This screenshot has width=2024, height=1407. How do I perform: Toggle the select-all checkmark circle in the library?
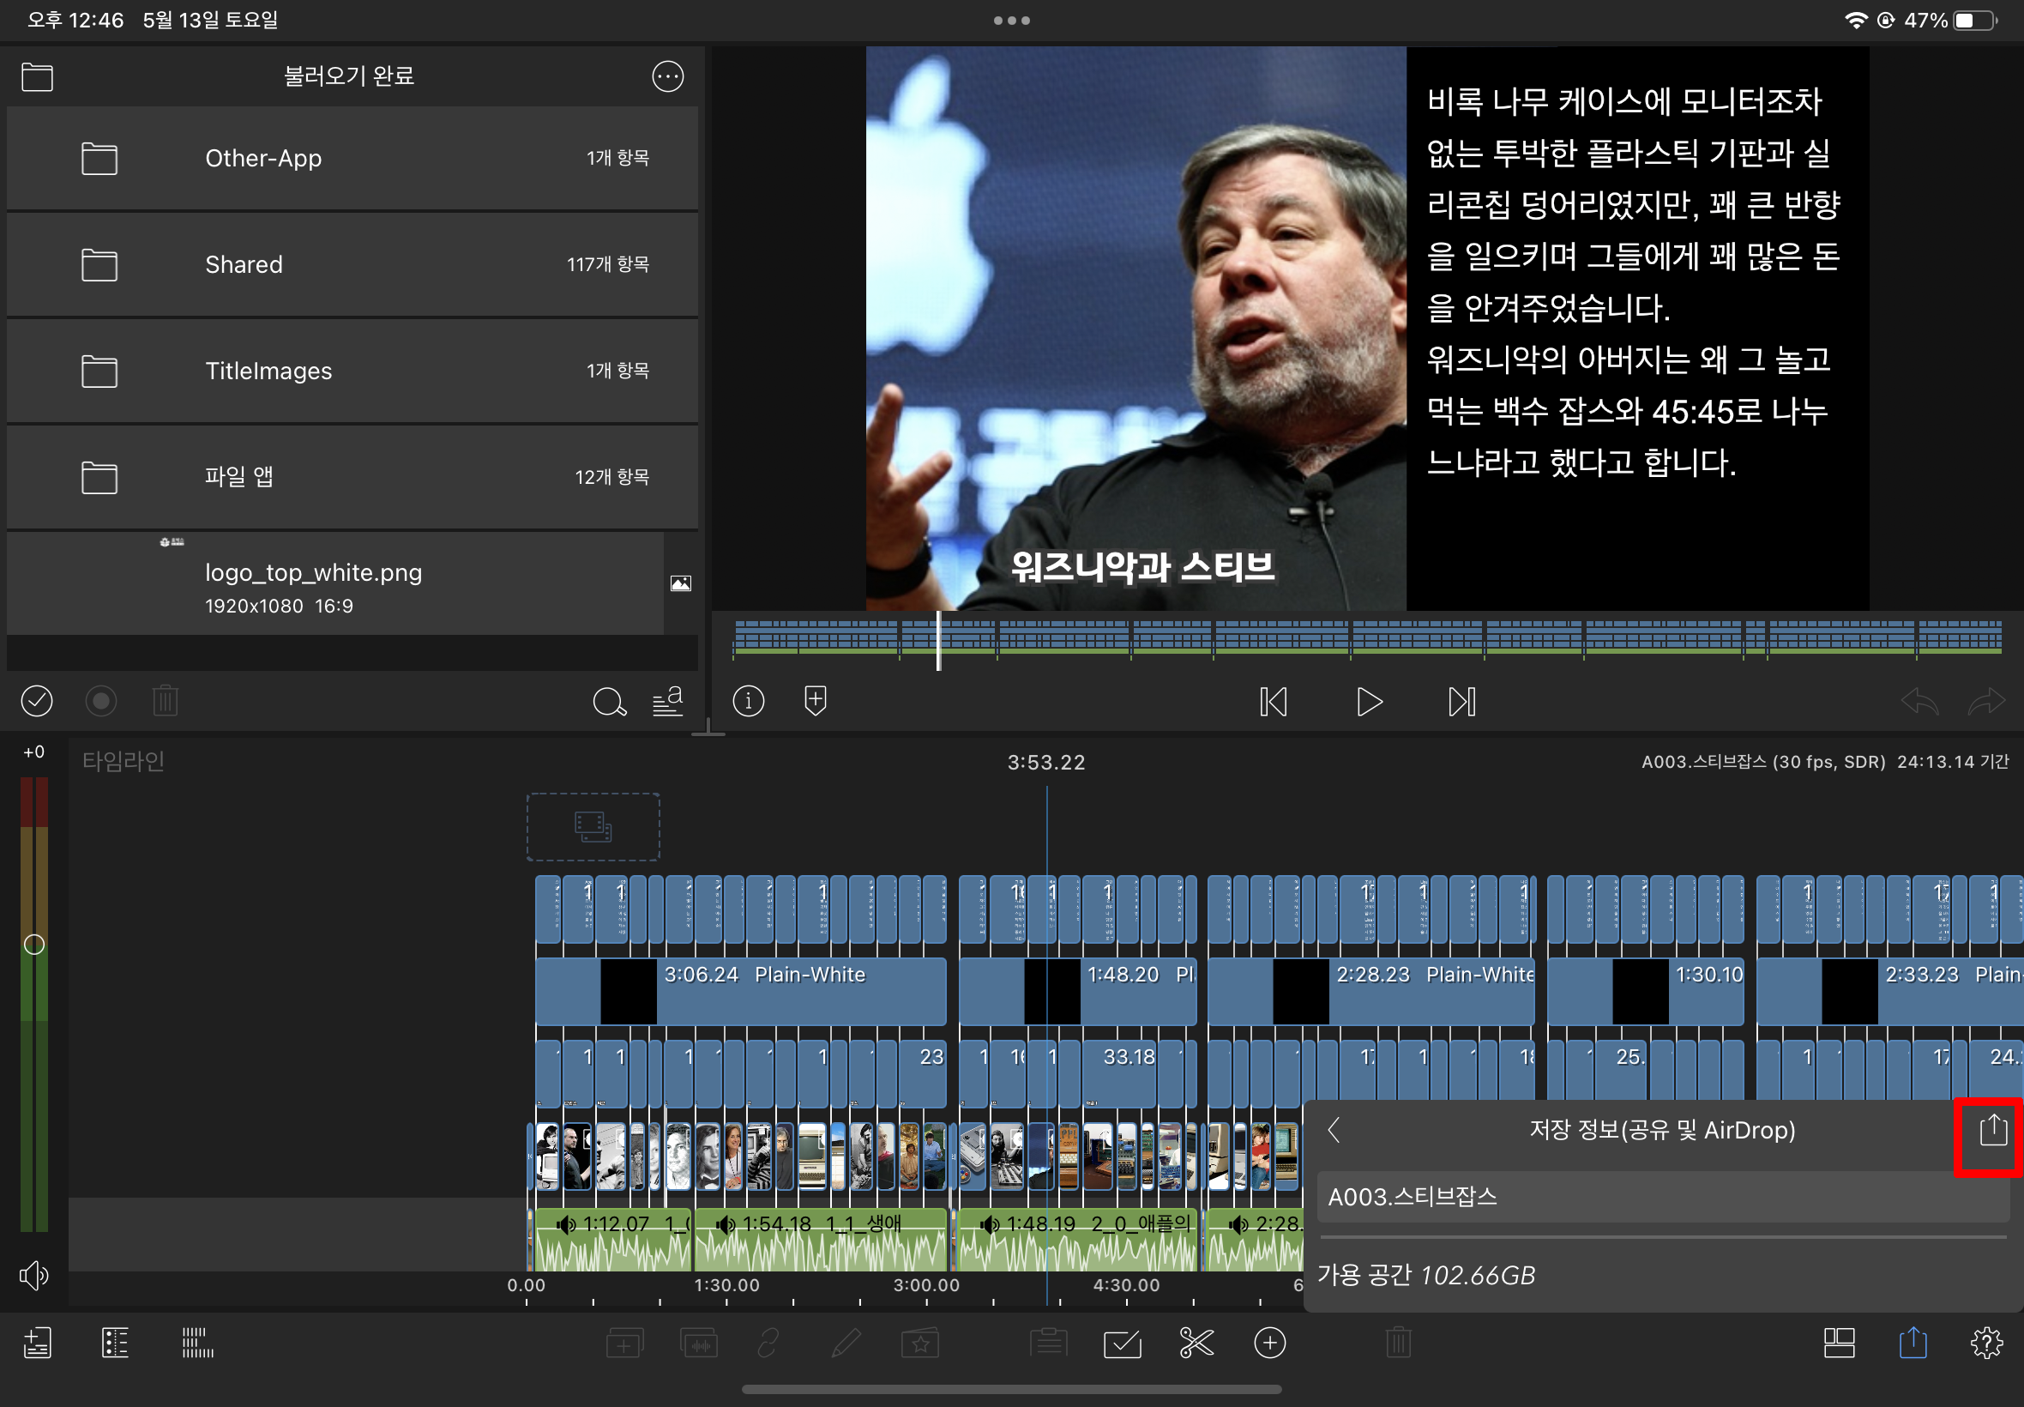click(37, 701)
